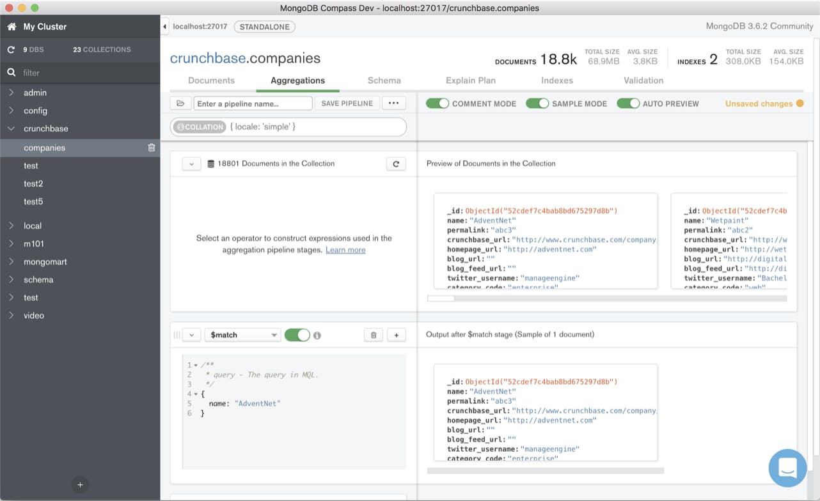Viewport: 820px width, 501px height.
Task: Click the $match stage info icon
Action: (x=317, y=335)
